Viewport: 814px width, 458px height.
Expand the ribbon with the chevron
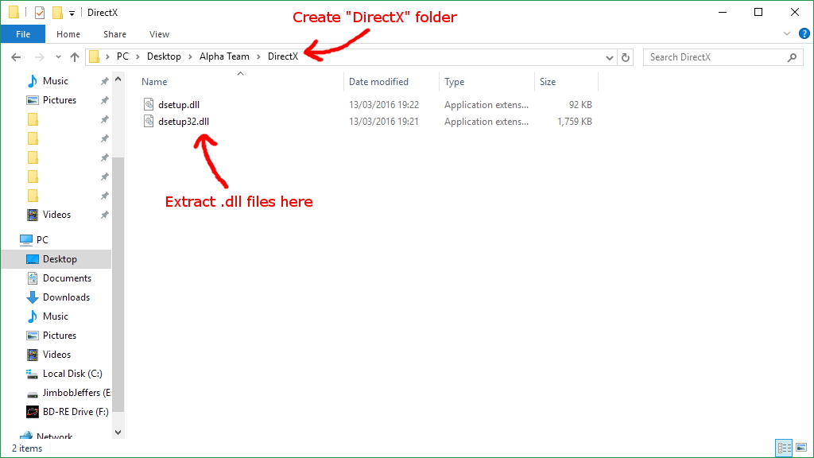787,33
